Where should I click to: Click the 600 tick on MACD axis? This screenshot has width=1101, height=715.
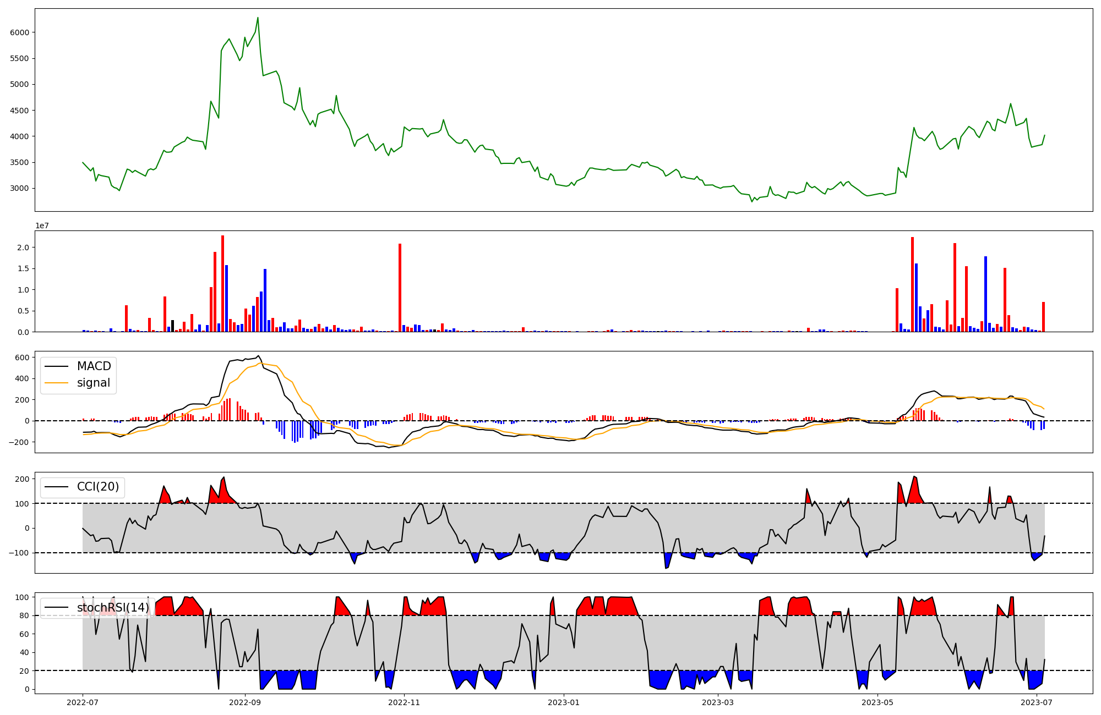21,358
